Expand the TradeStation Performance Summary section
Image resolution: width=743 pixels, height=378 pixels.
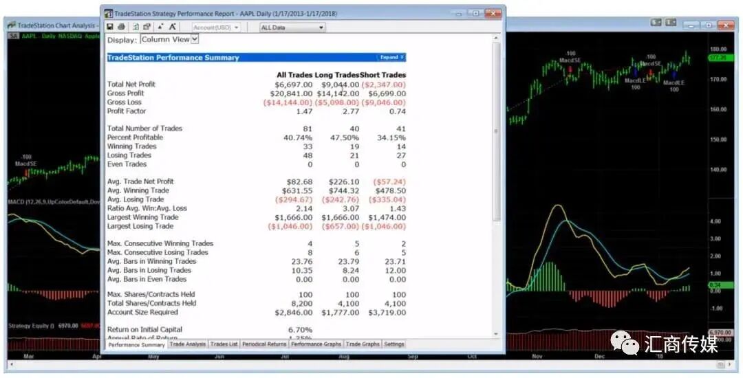[x=391, y=57]
